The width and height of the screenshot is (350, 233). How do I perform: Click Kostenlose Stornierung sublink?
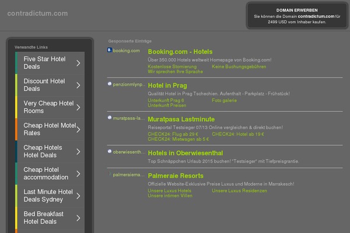coord(172,66)
